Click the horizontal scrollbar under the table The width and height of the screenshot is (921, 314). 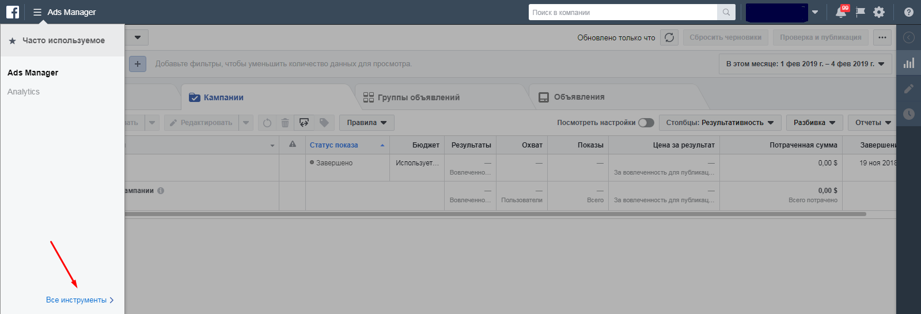(x=495, y=214)
